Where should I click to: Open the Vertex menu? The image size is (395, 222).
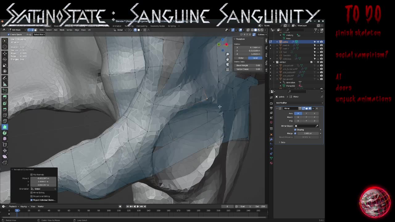click(69, 30)
